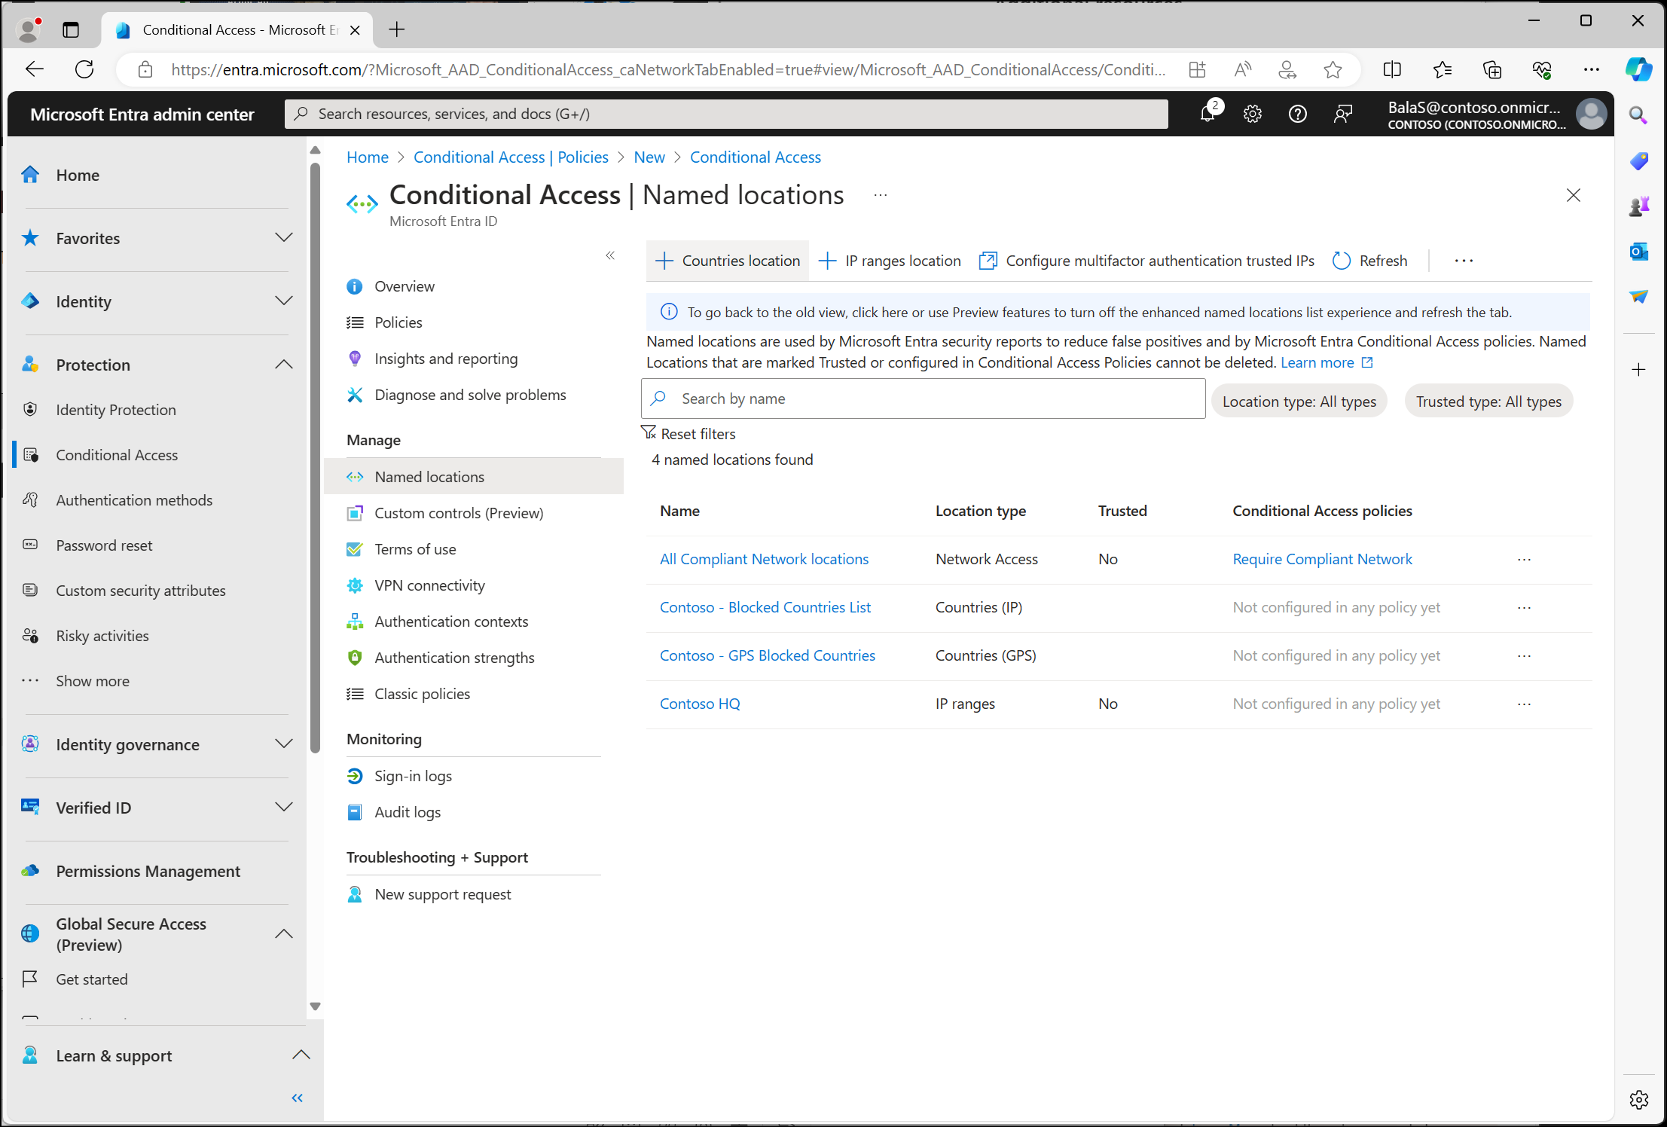1667x1127 pixels.
Task: Click the Refresh icon in toolbar
Action: (1342, 261)
